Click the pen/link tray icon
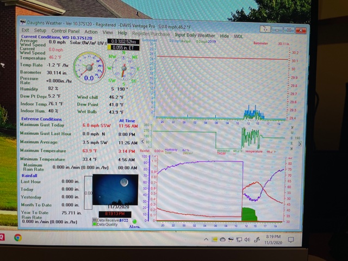348x261 pixels. (x=257, y=240)
